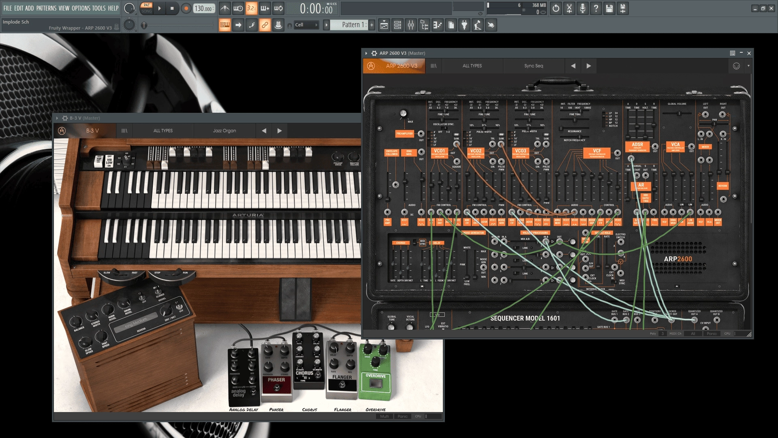This screenshot has width=778, height=438.
Task: Click the stamp multilink controllers icon
Action: [x=278, y=25]
